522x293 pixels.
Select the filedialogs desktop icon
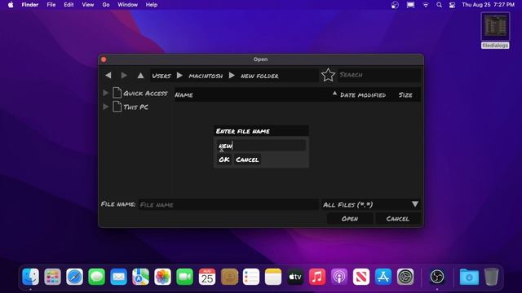(495, 31)
